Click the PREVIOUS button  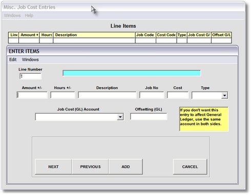(x=90, y=167)
